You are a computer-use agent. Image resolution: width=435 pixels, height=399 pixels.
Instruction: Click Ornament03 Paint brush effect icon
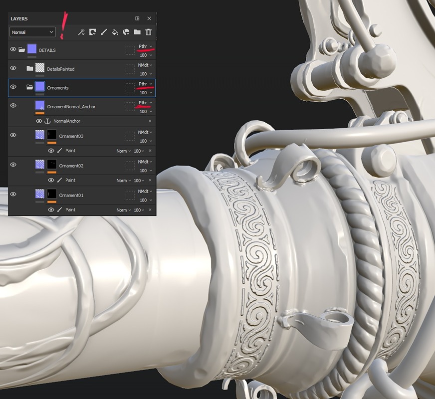(x=59, y=151)
